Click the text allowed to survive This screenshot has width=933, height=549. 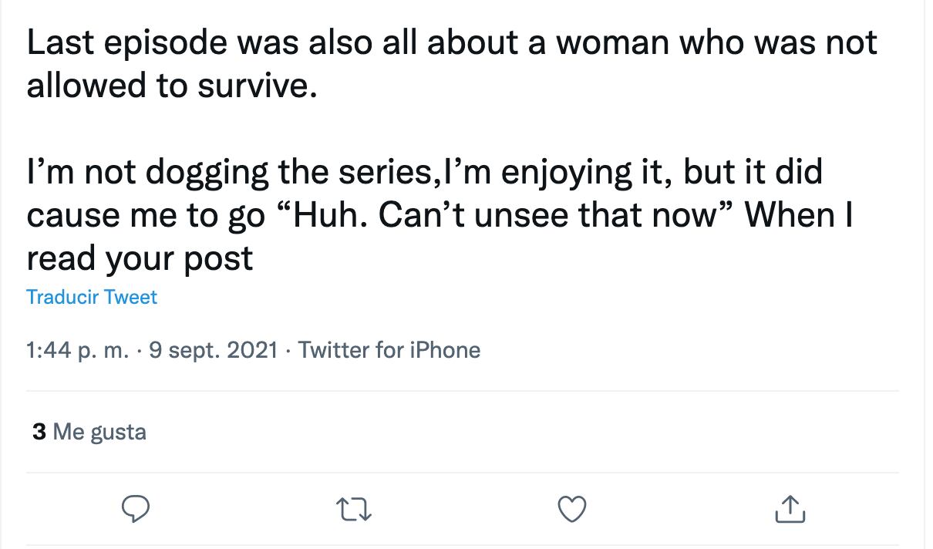click(171, 86)
